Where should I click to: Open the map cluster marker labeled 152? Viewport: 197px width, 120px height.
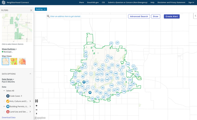[x=111, y=85]
